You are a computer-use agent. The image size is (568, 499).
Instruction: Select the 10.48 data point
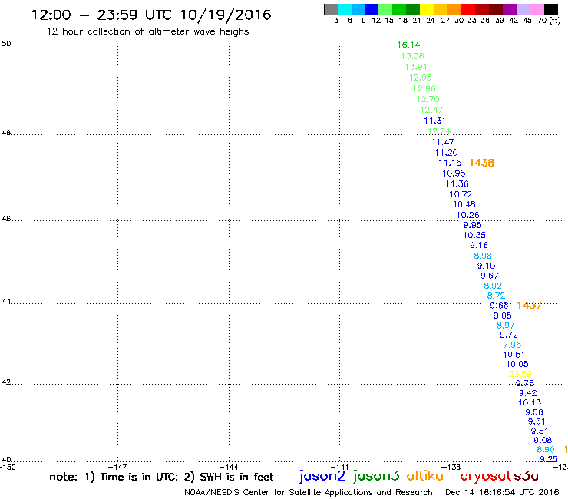coord(464,204)
